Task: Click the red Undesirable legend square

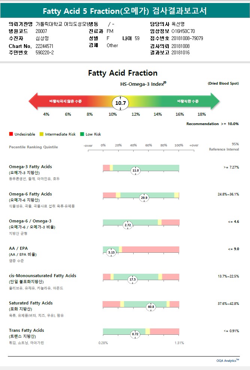Action: 11,134
